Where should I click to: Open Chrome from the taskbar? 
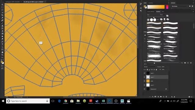(66, 101)
